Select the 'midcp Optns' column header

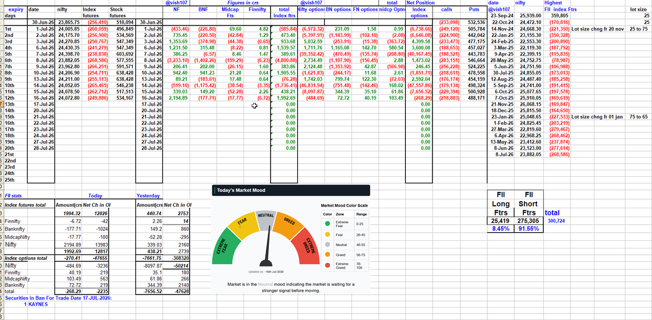pos(392,9)
